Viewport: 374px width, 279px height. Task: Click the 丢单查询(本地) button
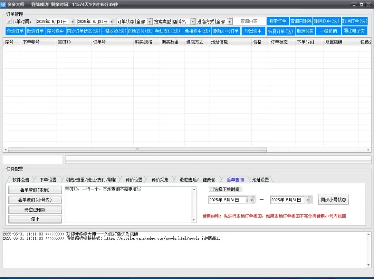pyautogui.click(x=35, y=190)
